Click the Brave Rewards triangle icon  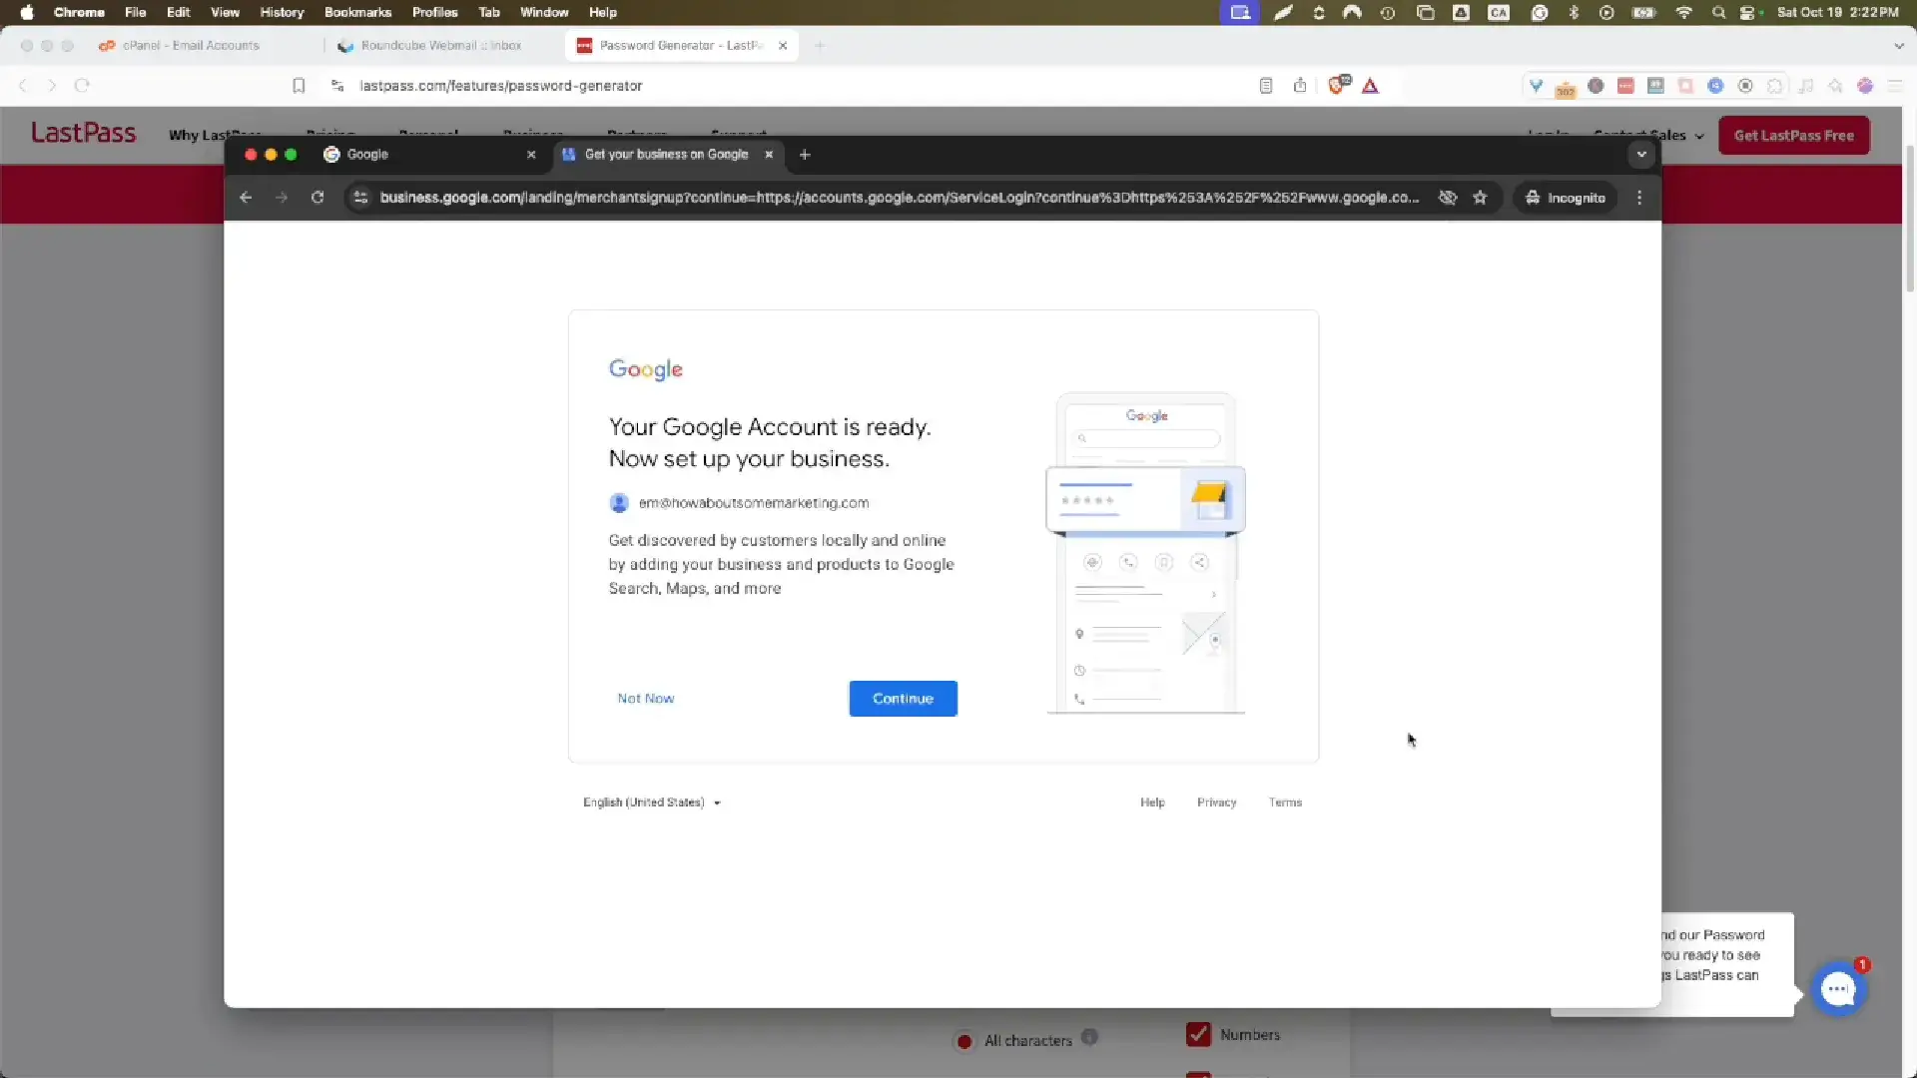pyautogui.click(x=1371, y=86)
